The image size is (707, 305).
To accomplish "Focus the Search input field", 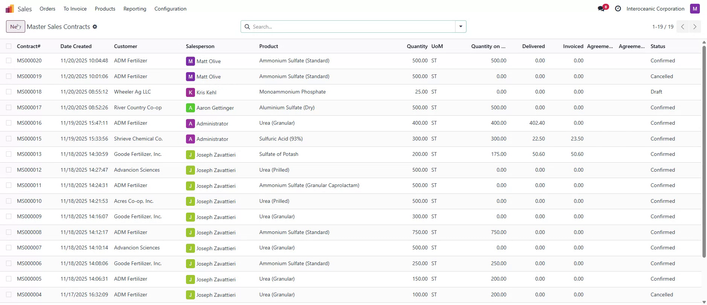I will point(353,27).
